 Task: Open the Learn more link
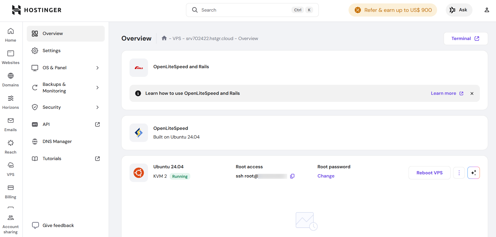(447, 93)
